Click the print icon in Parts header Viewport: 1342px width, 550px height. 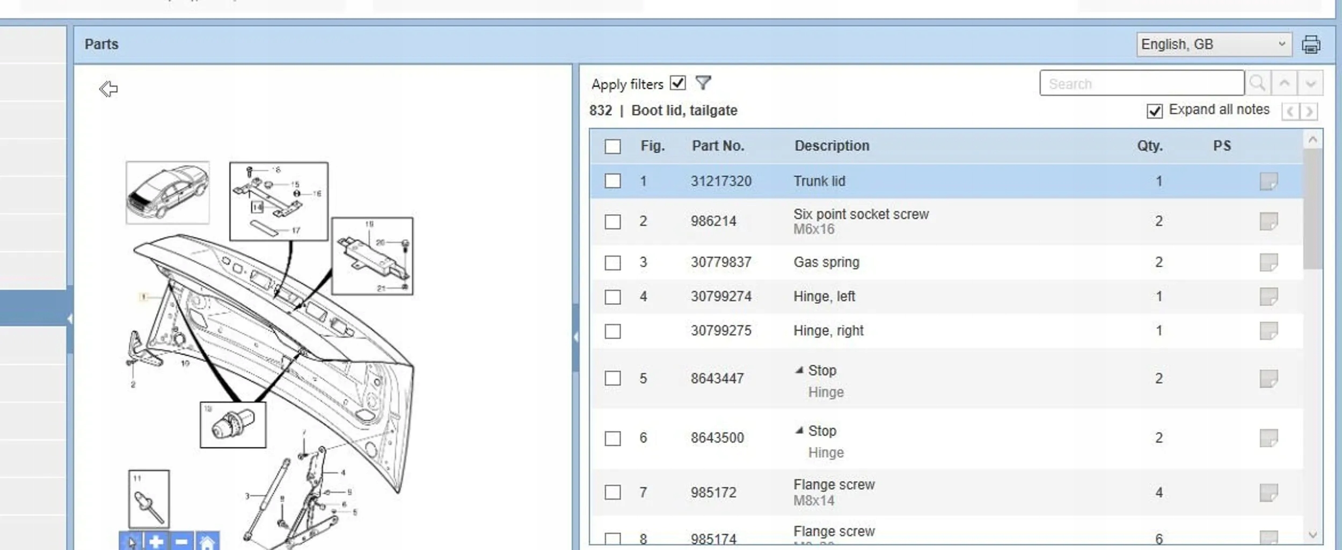click(1310, 45)
